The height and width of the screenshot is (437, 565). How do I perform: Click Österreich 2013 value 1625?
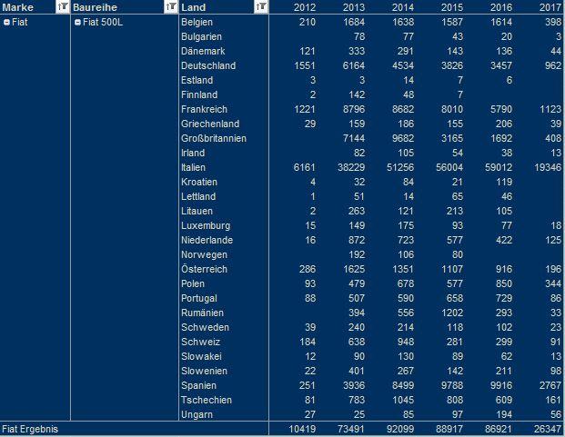coord(354,270)
